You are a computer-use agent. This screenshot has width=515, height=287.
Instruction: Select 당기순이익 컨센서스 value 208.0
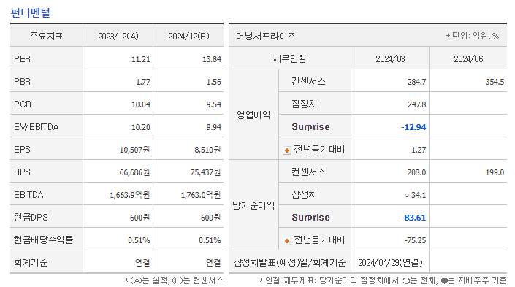pyautogui.click(x=416, y=172)
